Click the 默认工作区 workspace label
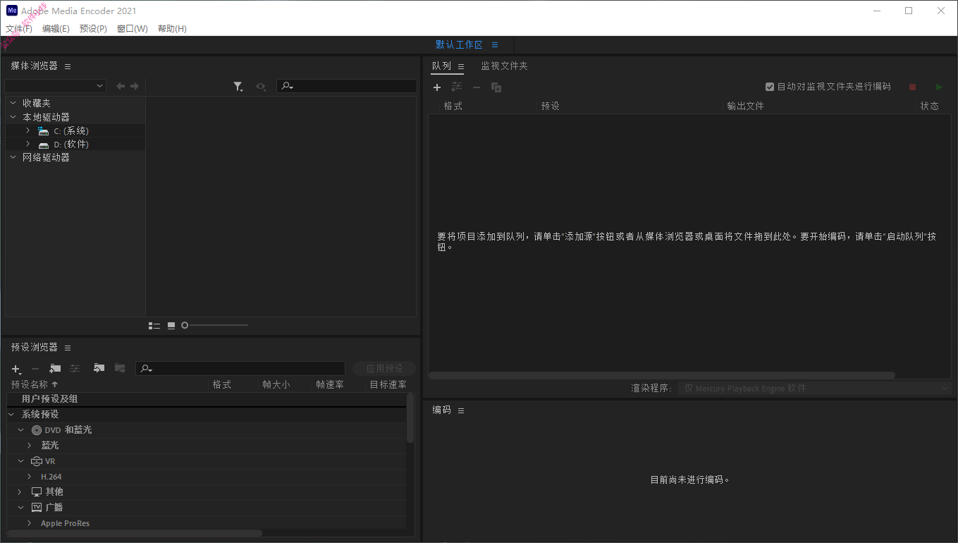The height and width of the screenshot is (543, 958). (459, 44)
